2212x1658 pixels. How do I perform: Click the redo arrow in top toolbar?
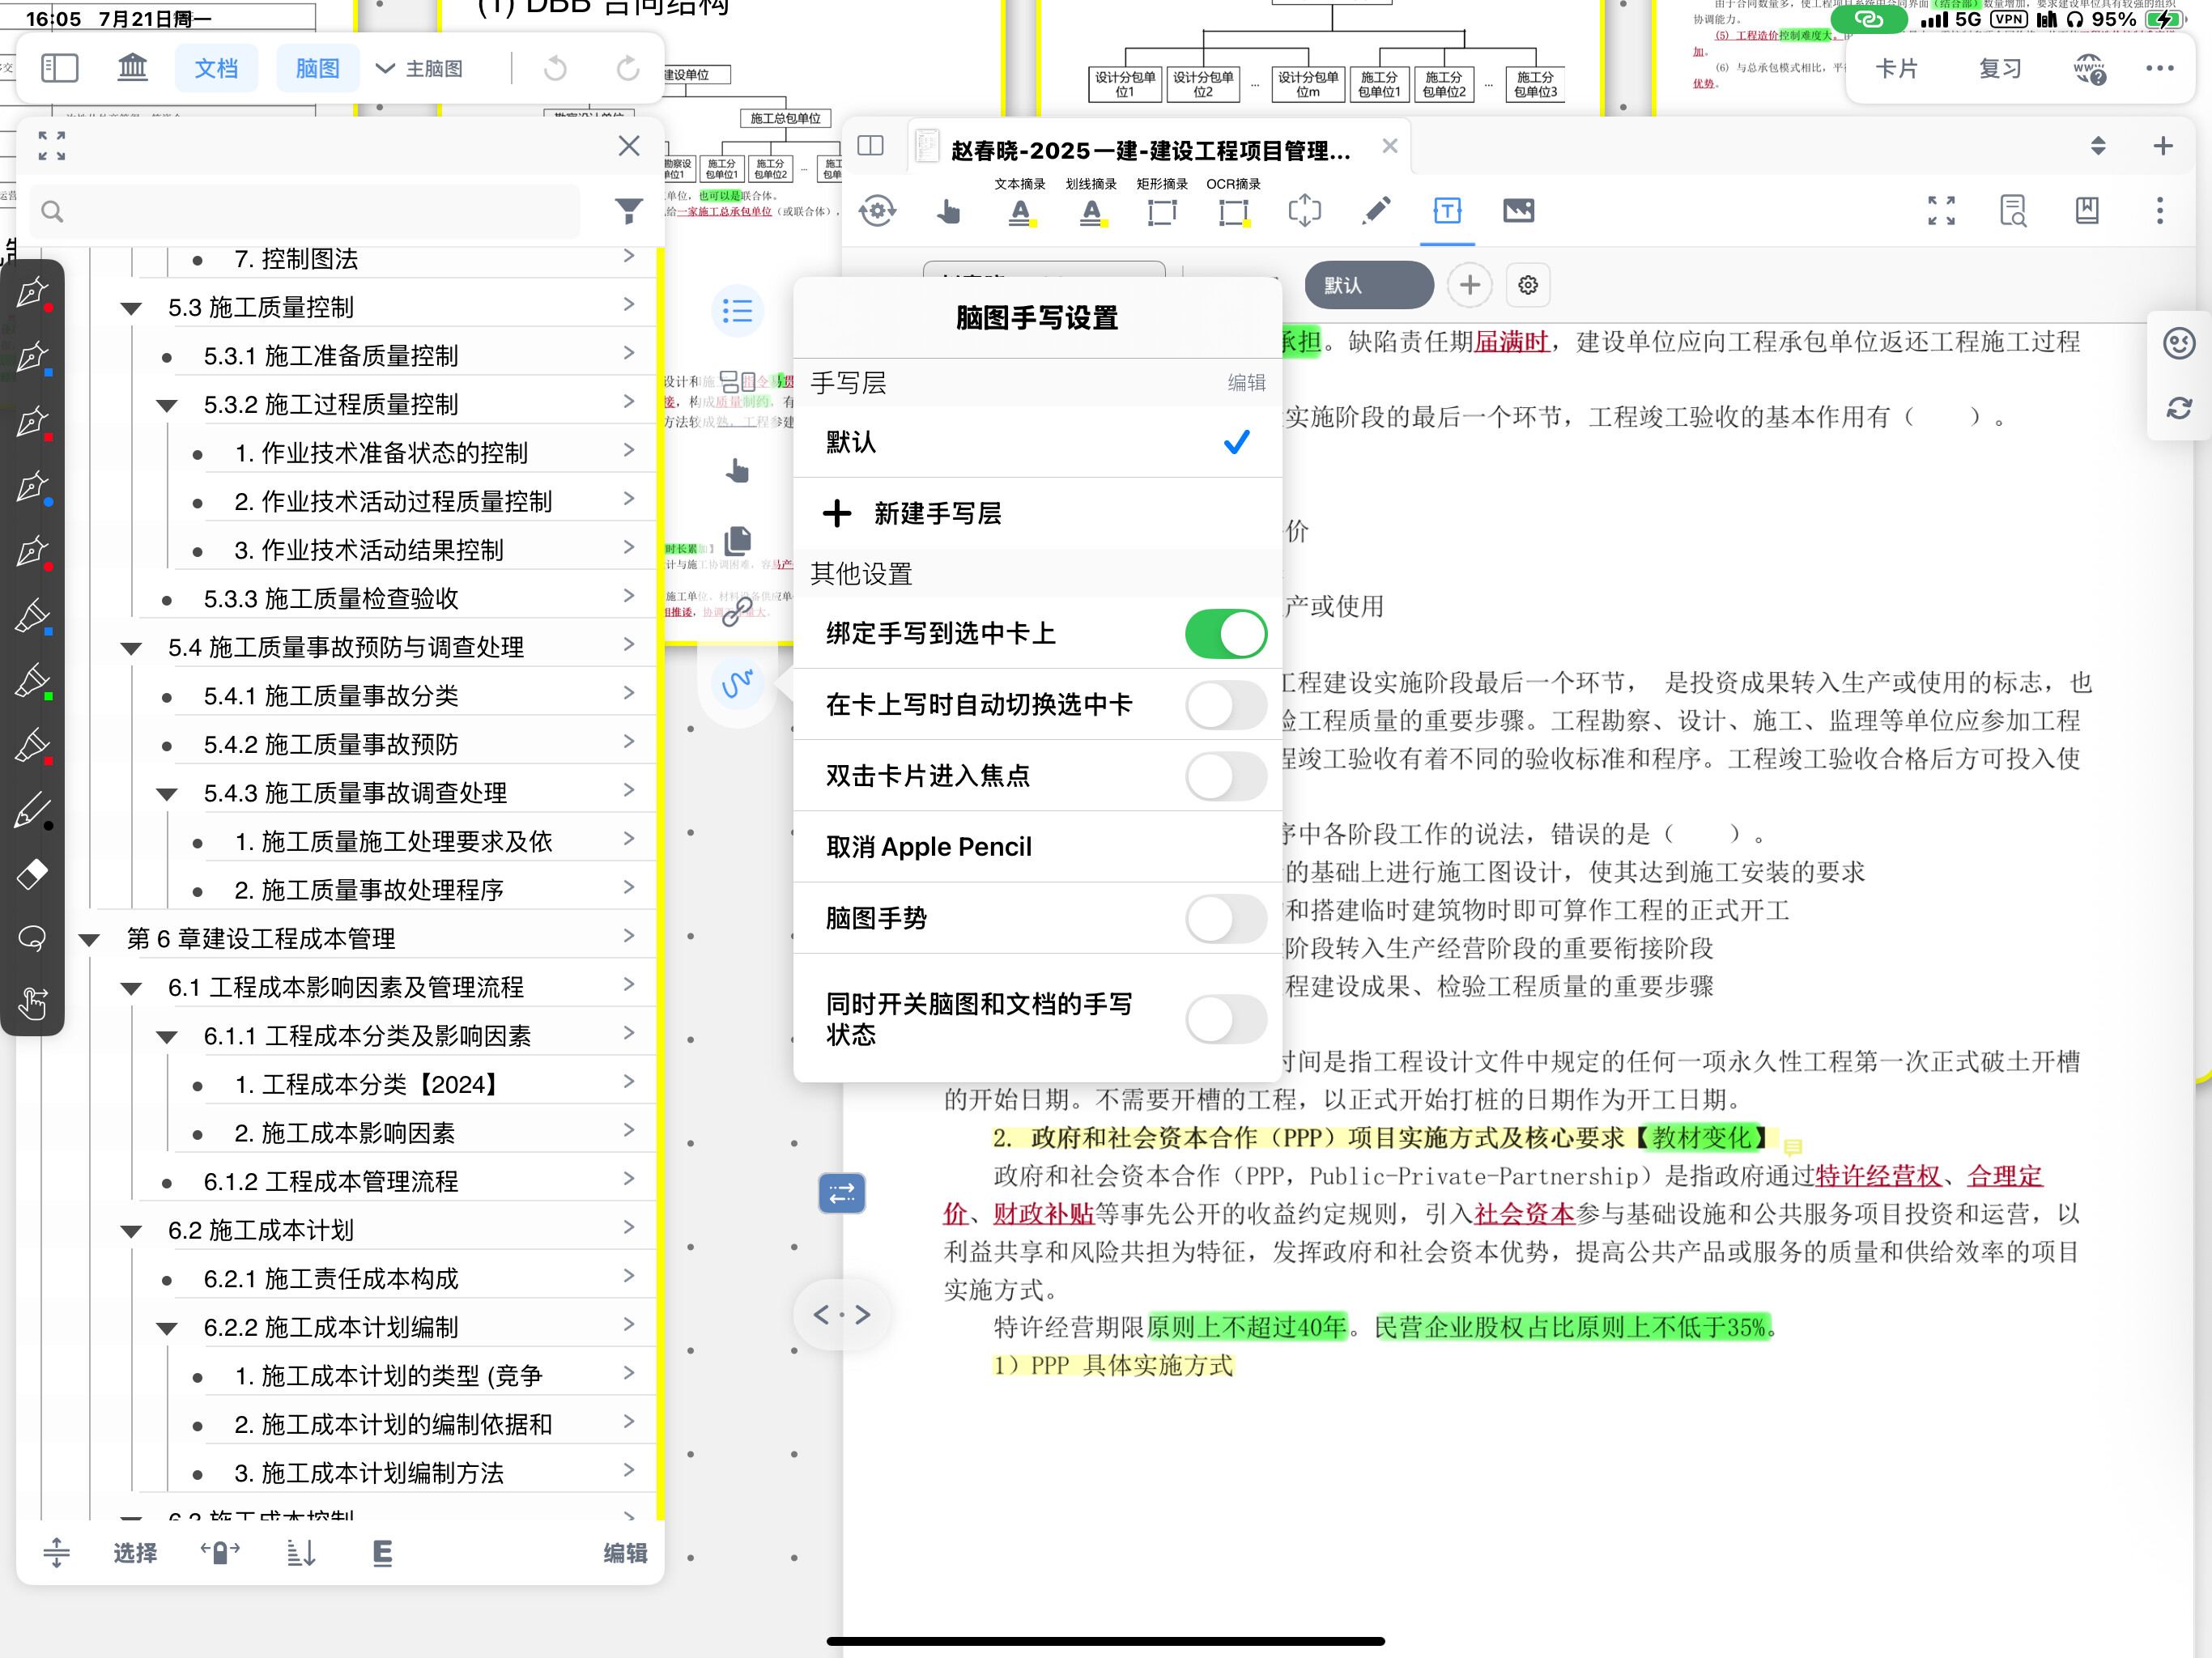[628, 68]
